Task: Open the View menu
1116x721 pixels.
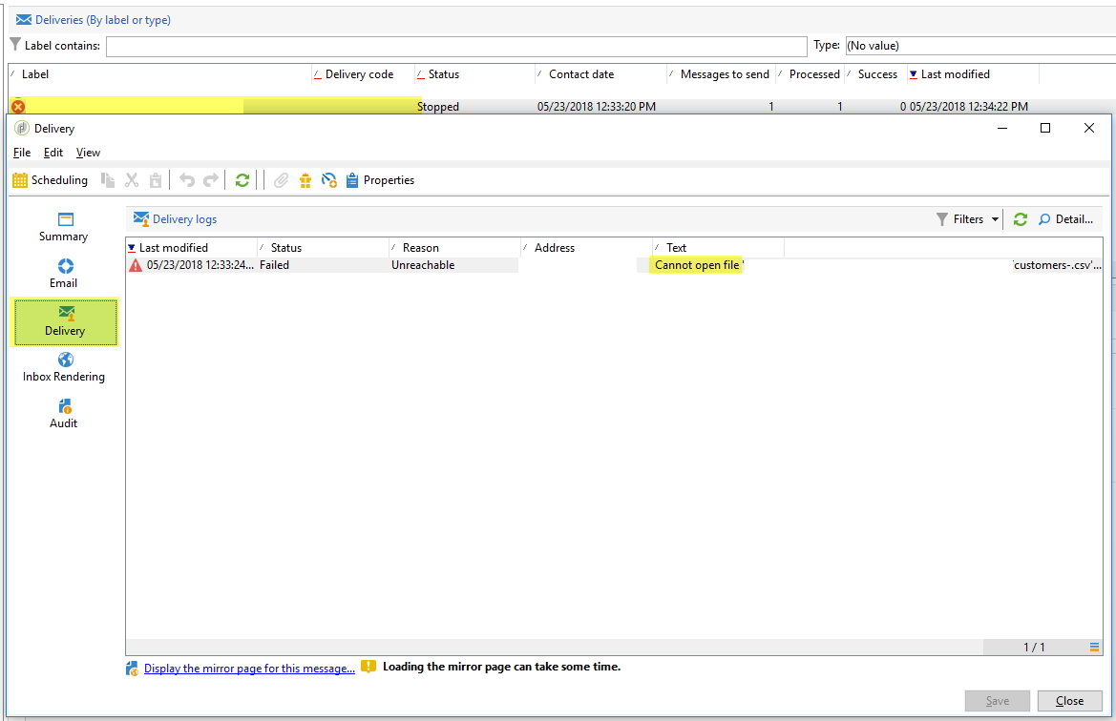Action: pos(88,153)
